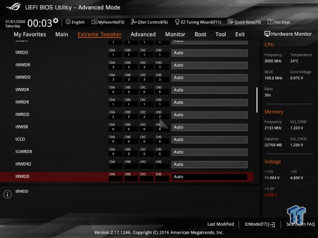The height and width of the screenshot is (238, 318).
Task: Select the tRWDR2 row label
Action: click(x=23, y=164)
